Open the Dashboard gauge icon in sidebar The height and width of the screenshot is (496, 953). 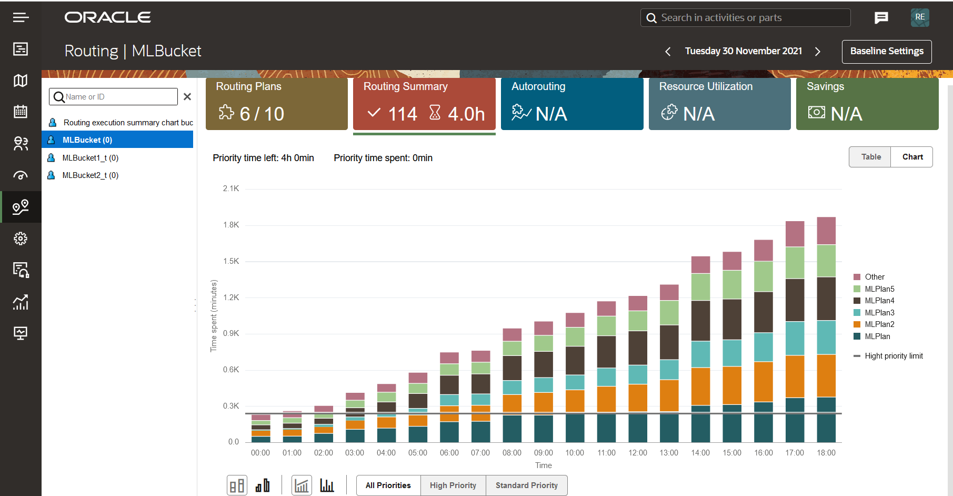[x=21, y=175]
